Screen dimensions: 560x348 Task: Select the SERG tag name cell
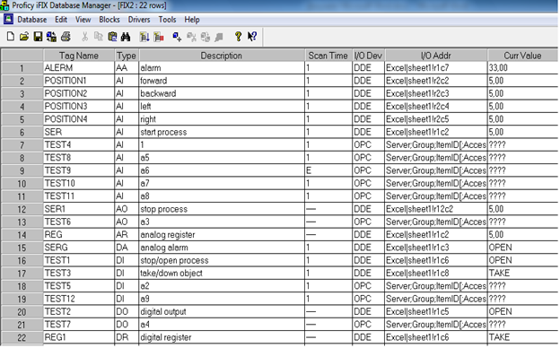pos(79,248)
